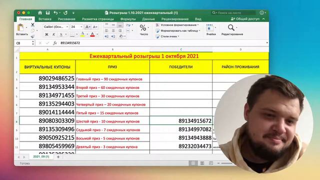Save the workbook with the floppy icon

pyautogui.click(x=48, y=12)
